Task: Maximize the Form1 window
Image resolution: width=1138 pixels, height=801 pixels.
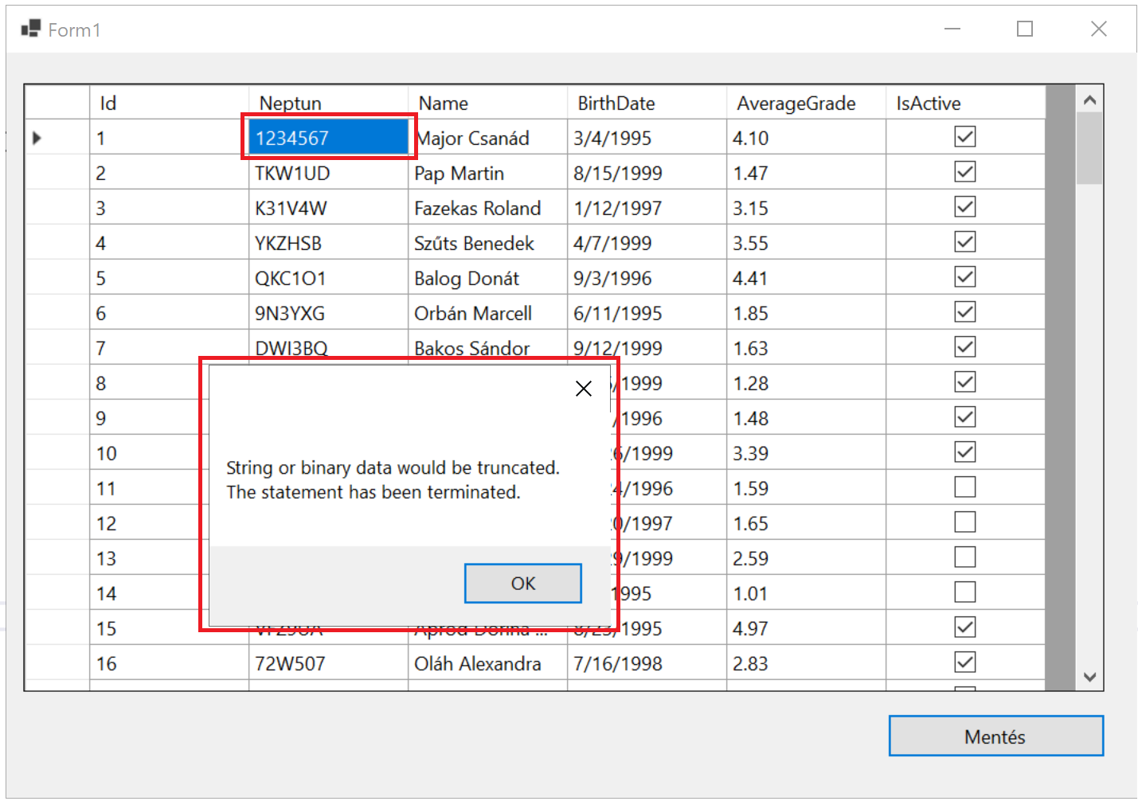Action: tap(1025, 29)
